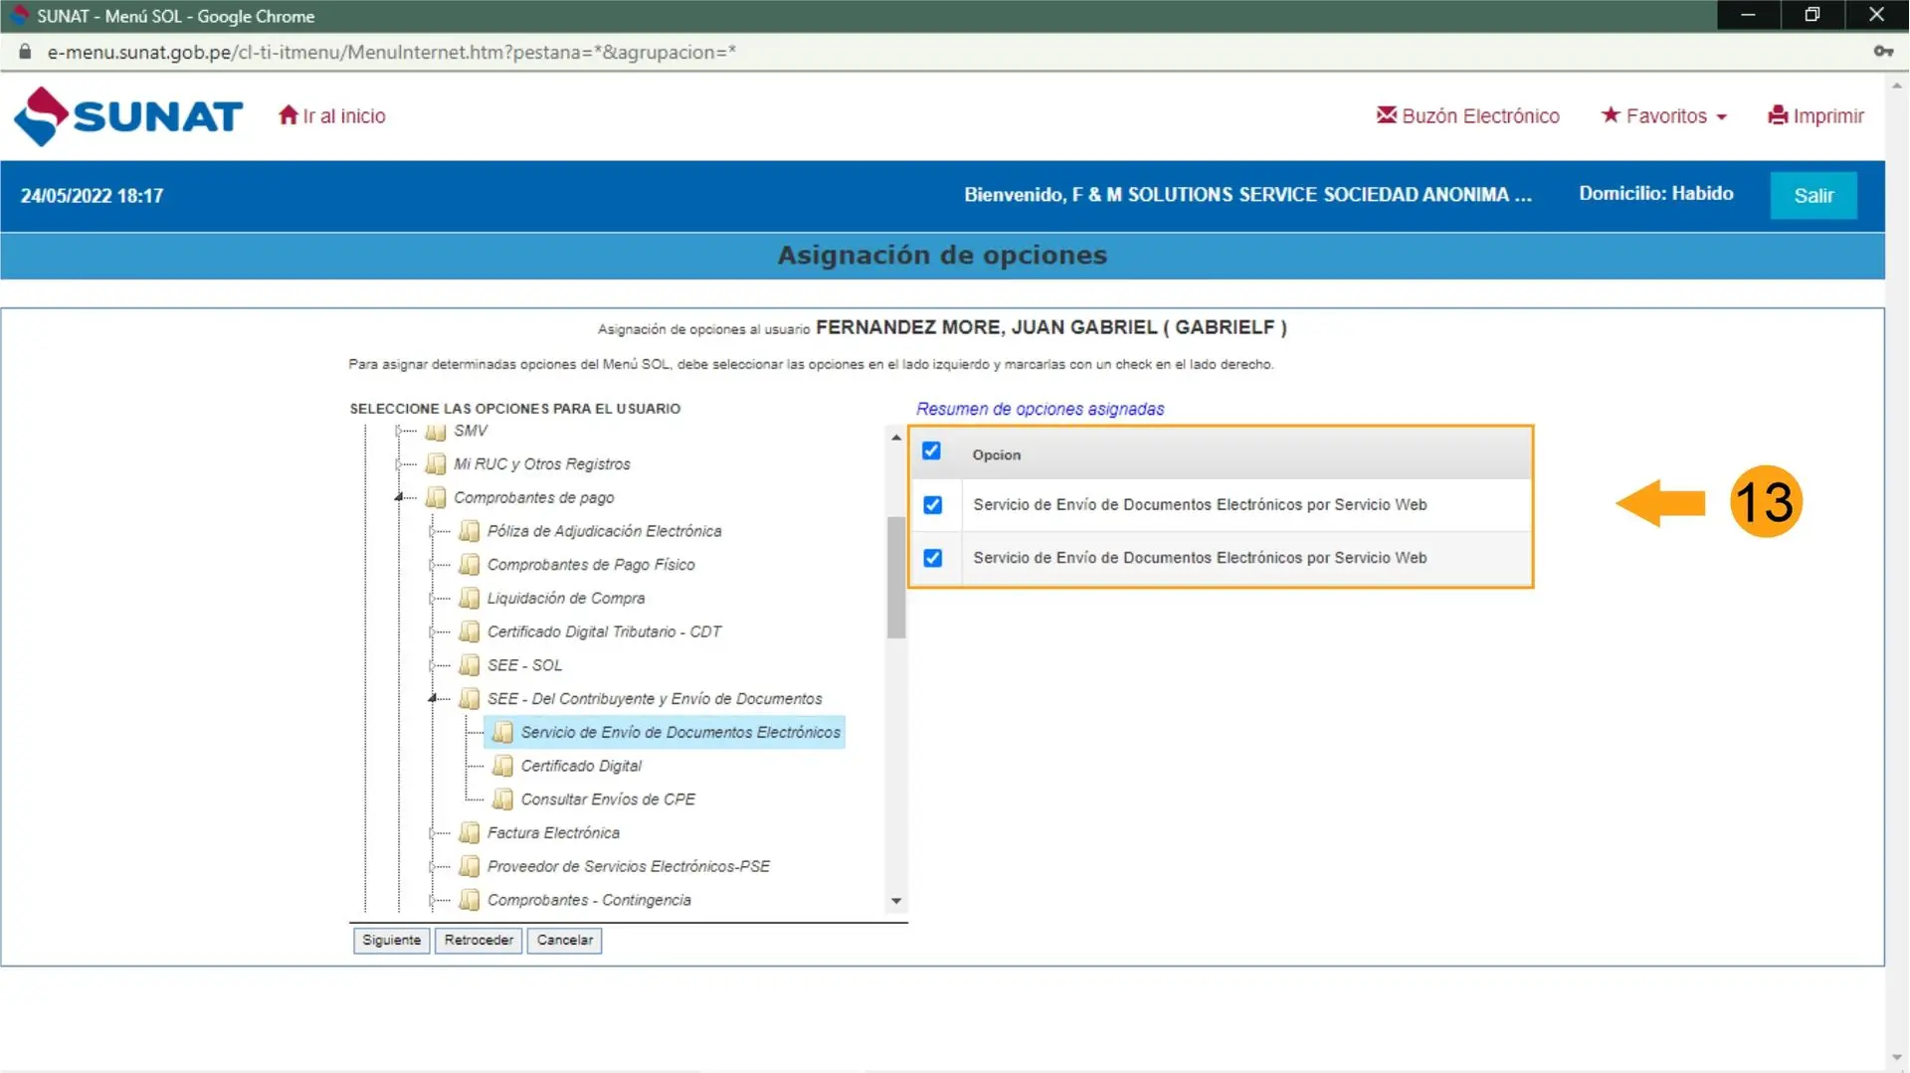Click the SEE - Del Contribuyente folder icon

pos(470,699)
